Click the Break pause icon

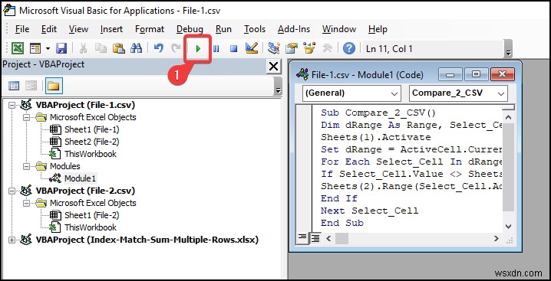point(216,49)
